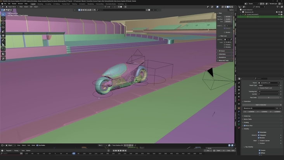Open the Material properties tab
The width and height of the screenshot is (284, 160).
pyautogui.click(x=239, y=128)
